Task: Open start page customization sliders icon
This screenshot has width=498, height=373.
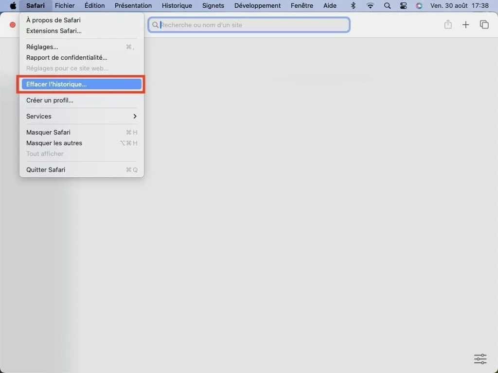Action: [480, 359]
